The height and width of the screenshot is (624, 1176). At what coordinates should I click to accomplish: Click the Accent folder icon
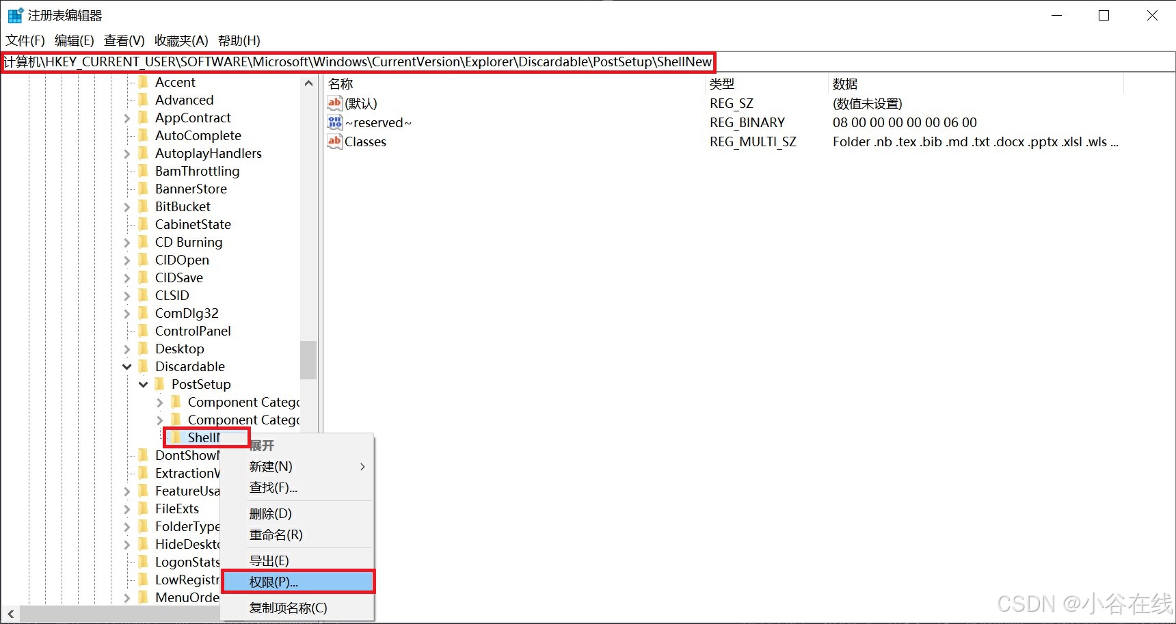click(x=144, y=82)
